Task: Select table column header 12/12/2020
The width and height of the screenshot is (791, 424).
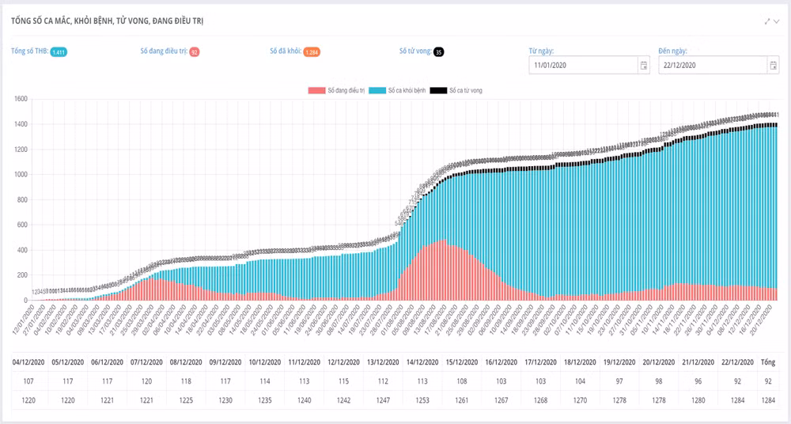Action: pos(343,362)
